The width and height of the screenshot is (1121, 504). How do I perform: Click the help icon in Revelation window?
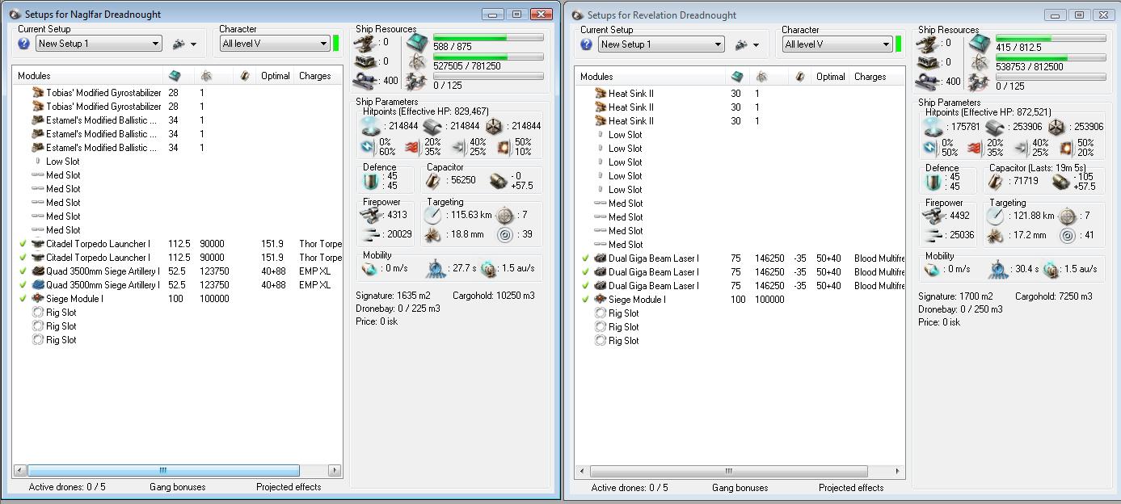pyautogui.click(x=586, y=44)
